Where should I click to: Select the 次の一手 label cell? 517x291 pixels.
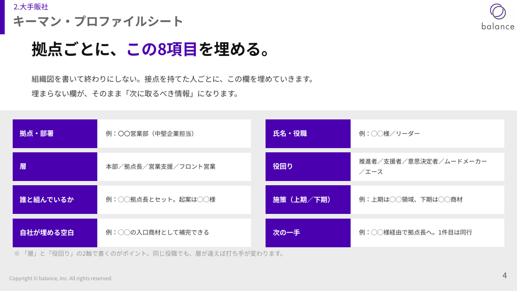pos(308,233)
